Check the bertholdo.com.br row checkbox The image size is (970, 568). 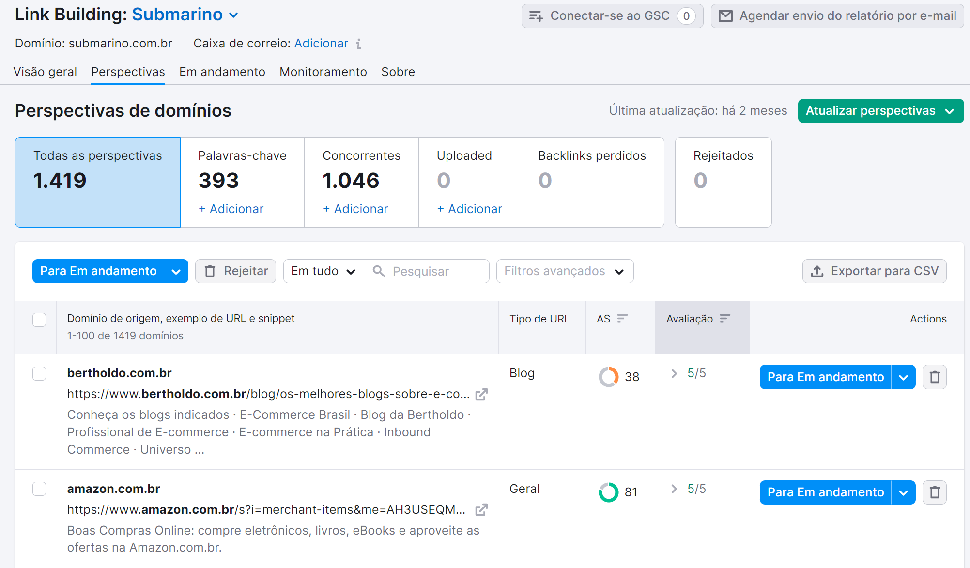click(39, 374)
